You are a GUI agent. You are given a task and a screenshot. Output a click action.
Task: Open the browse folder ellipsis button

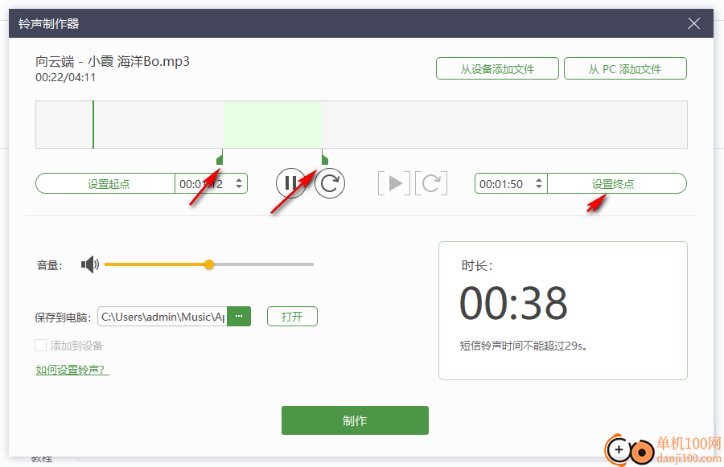(239, 316)
